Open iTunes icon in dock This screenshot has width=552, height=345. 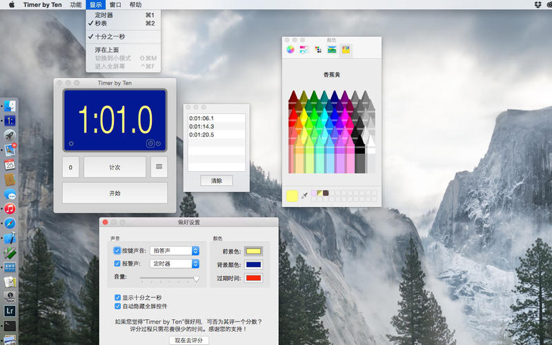(x=10, y=208)
